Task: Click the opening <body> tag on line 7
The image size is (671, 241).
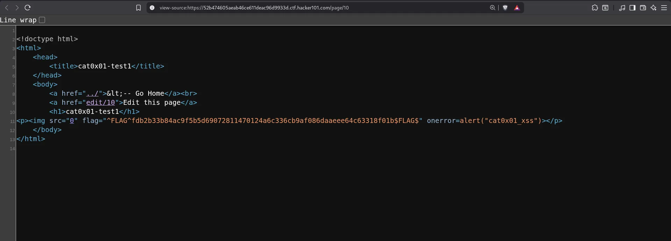Action: 45,84
